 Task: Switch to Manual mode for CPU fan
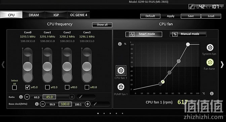[x=188, y=34]
